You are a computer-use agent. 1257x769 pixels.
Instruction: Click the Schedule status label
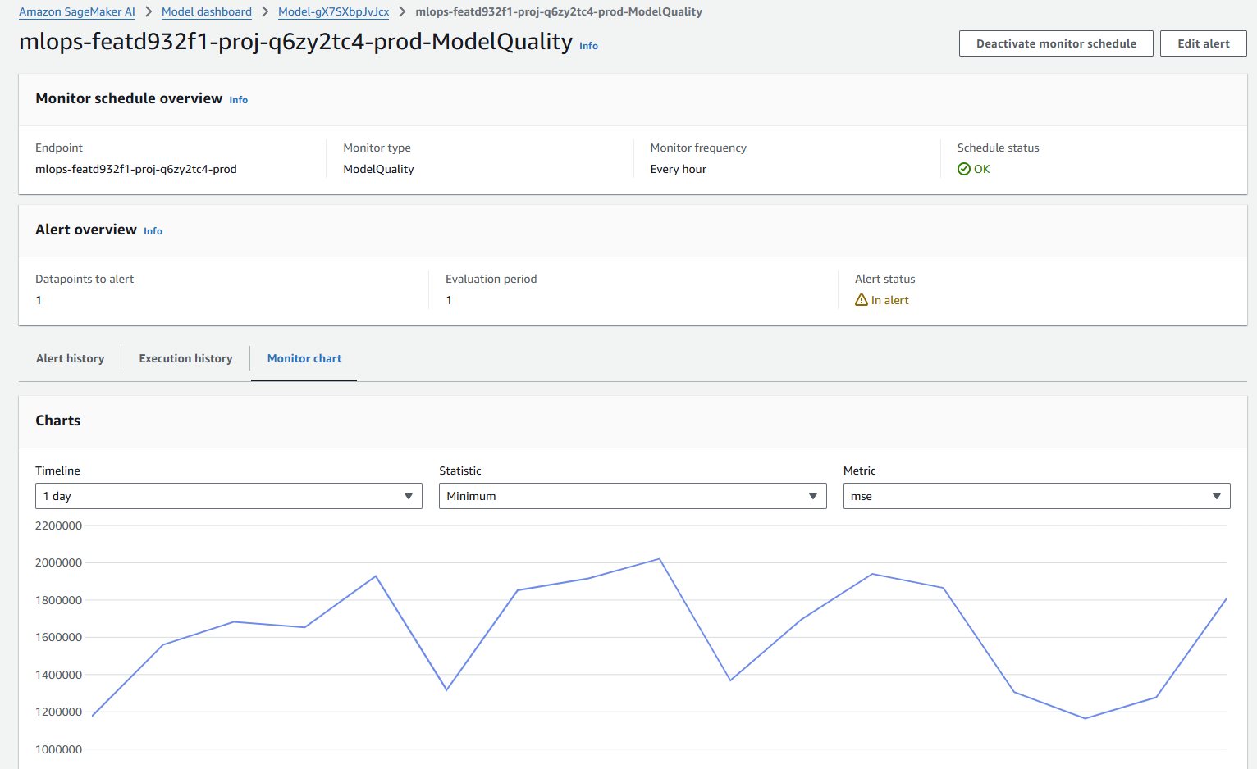point(999,148)
